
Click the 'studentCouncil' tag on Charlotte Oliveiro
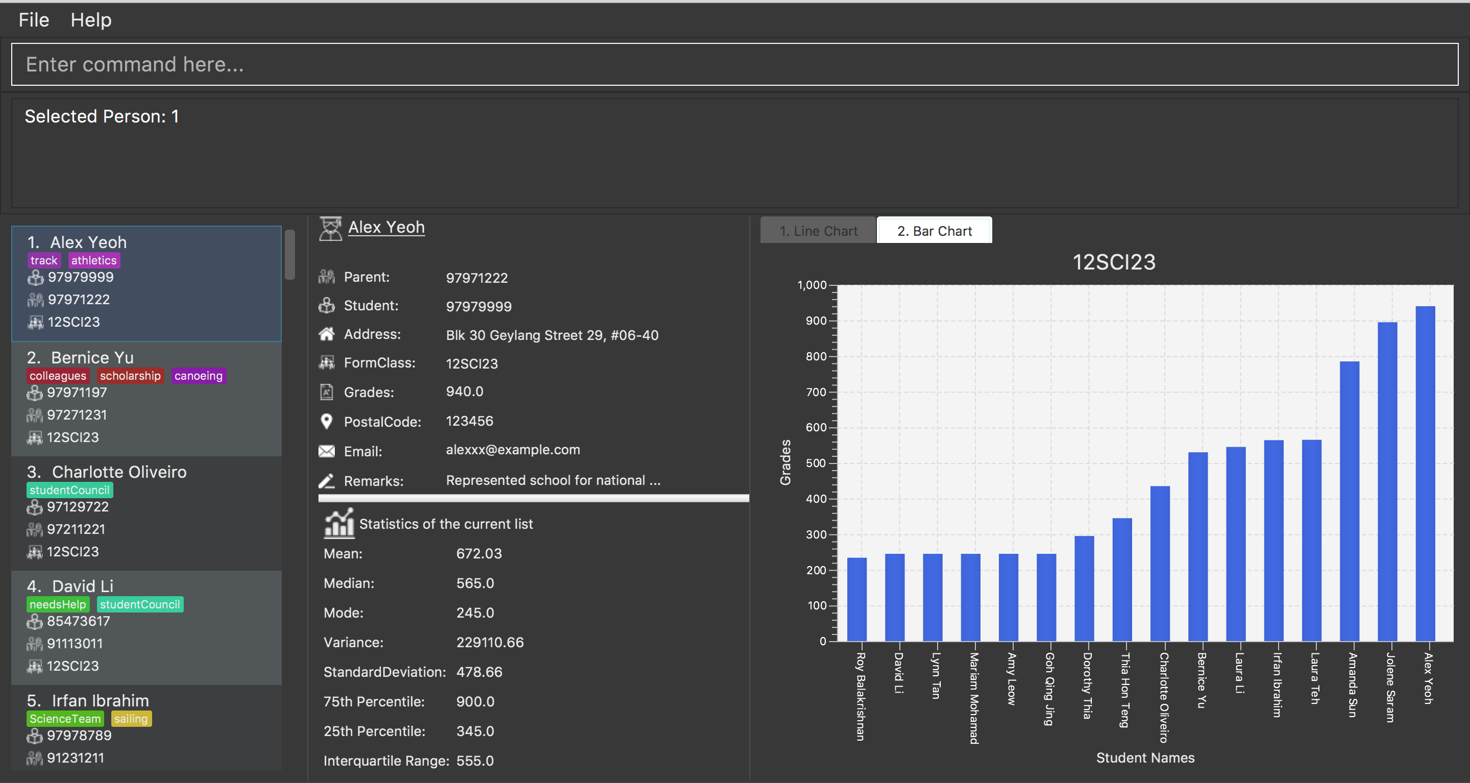69,490
